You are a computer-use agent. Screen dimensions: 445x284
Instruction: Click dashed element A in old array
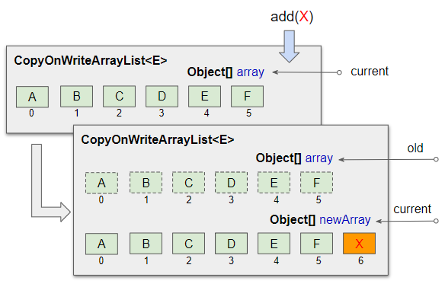click(101, 183)
